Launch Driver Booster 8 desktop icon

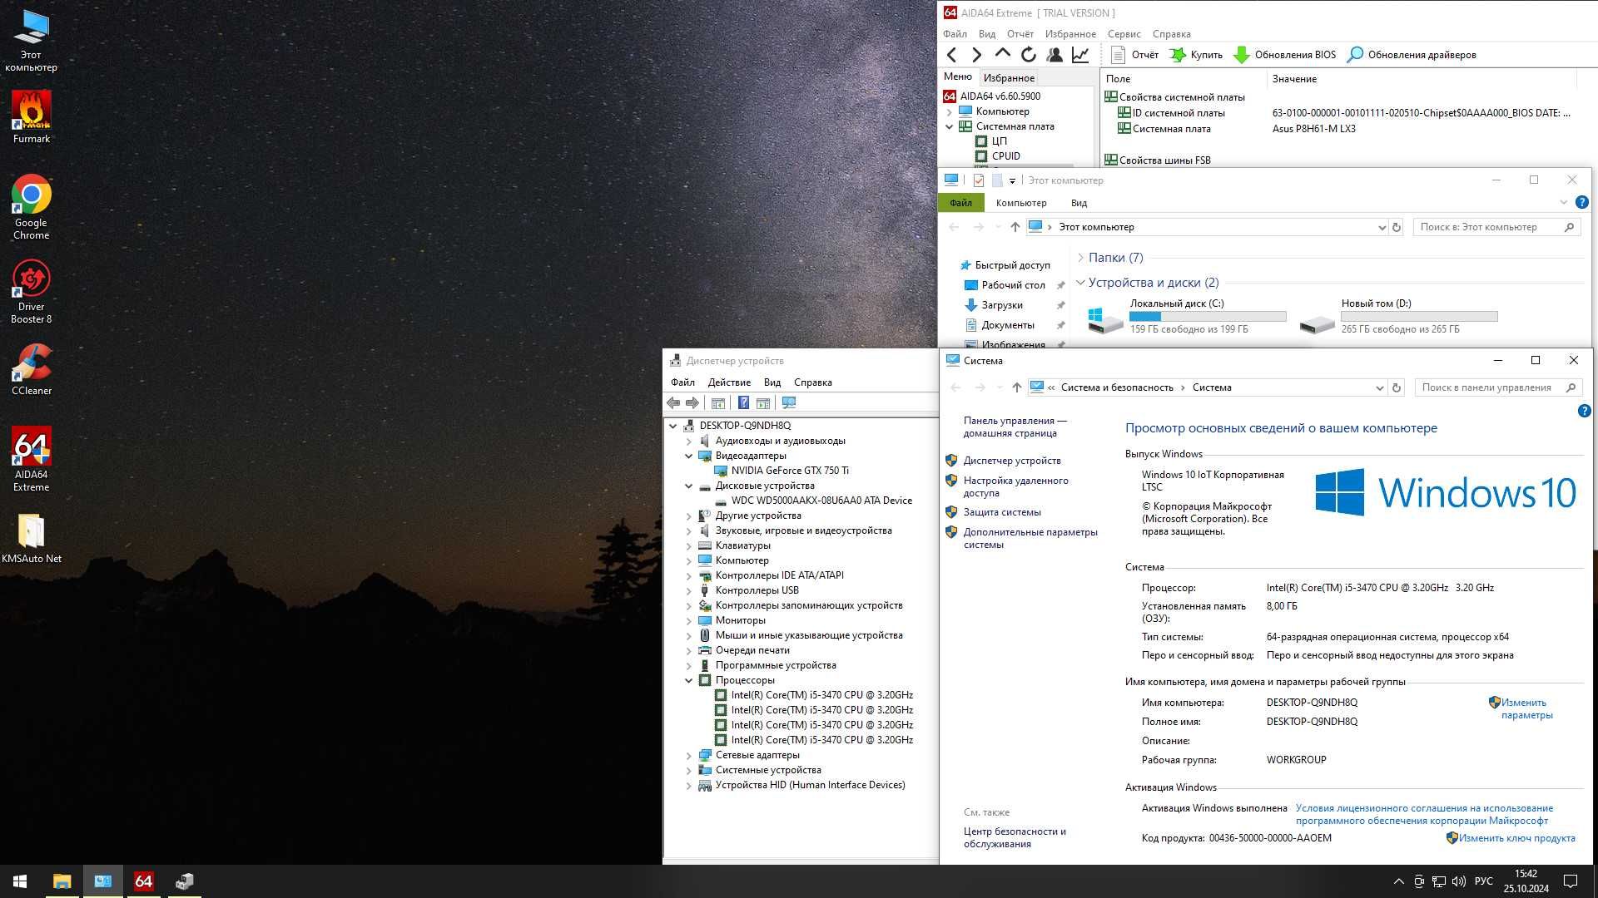point(32,291)
